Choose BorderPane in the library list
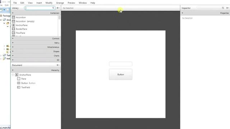 (22, 29)
